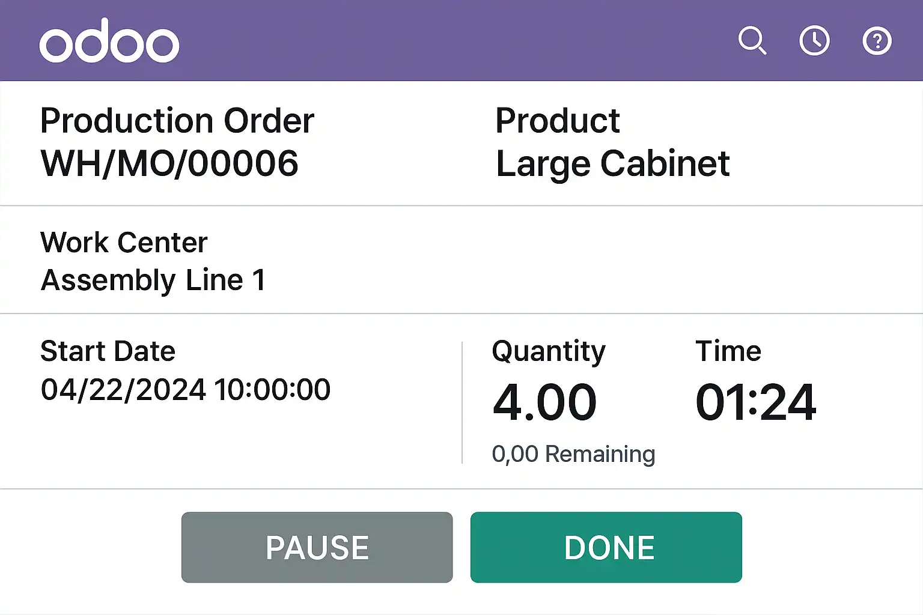Click the Work Center label

pos(124,243)
